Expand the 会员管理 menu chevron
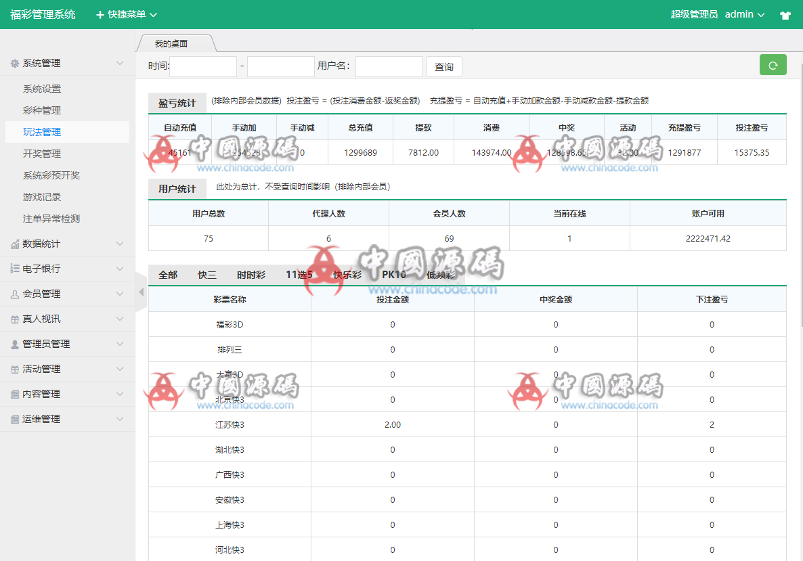Screen dimensions: 803x561 [120, 294]
